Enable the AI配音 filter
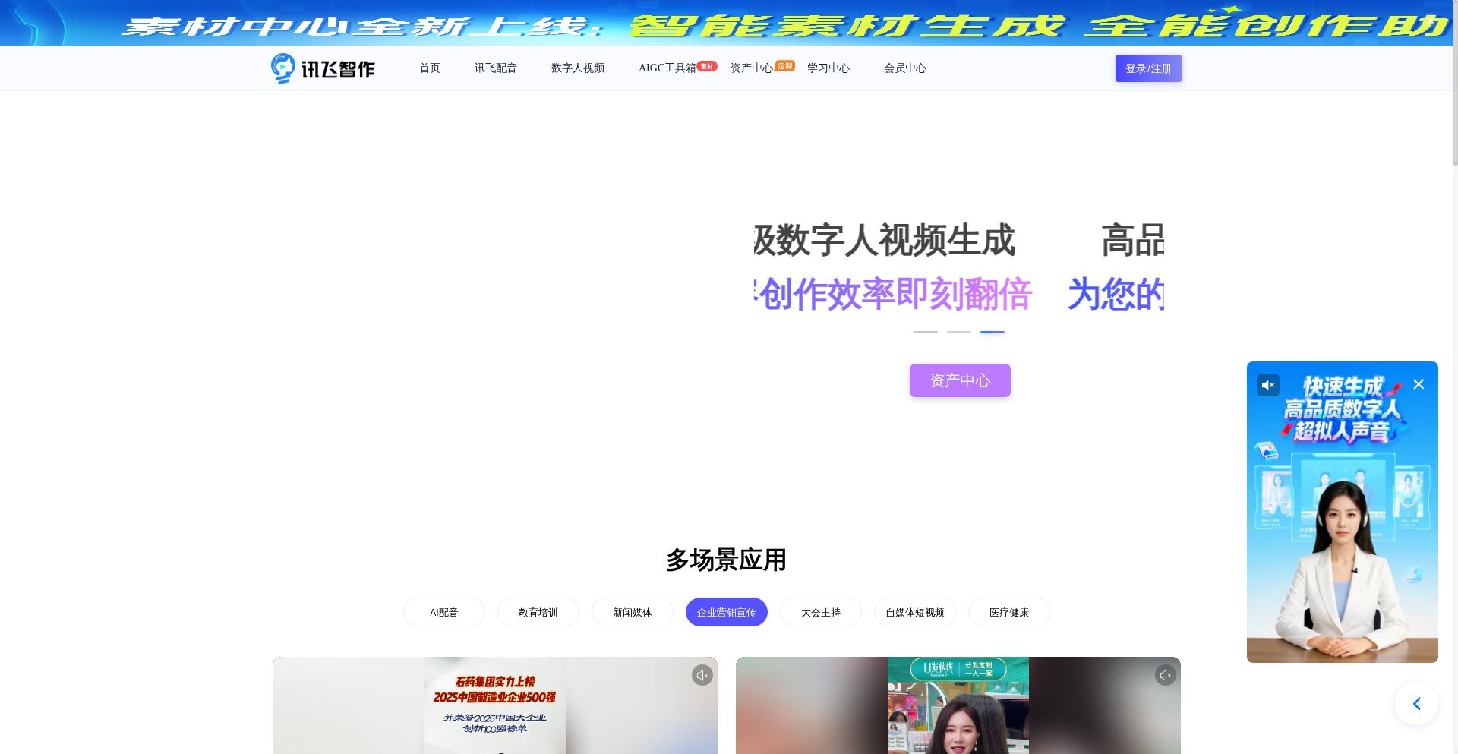This screenshot has width=1458, height=754. pyautogui.click(x=443, y=612)
